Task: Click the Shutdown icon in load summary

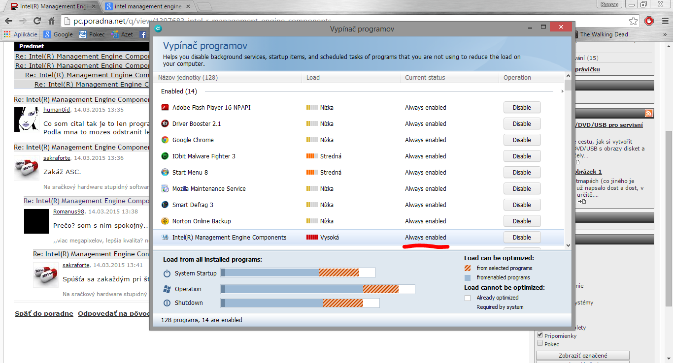Action: coord(167,302)
